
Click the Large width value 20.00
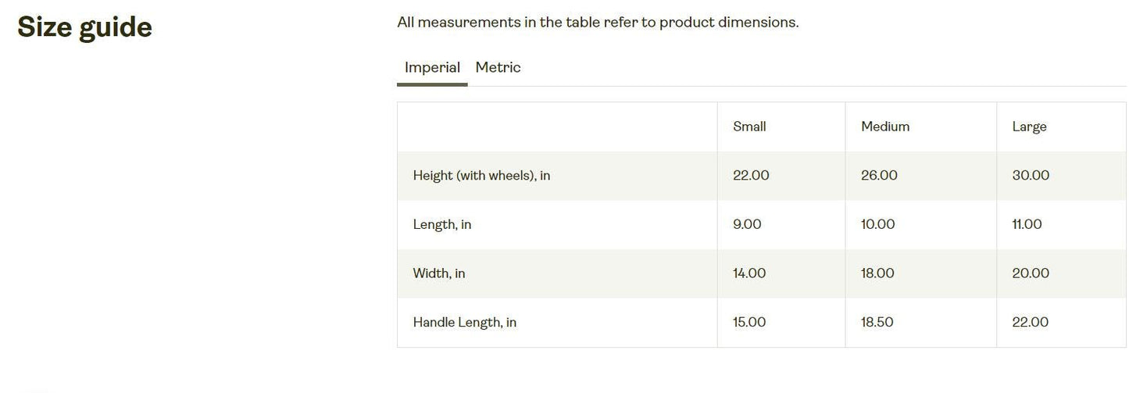(1031, 273)
